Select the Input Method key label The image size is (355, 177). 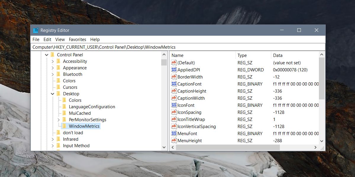point(76,146)
